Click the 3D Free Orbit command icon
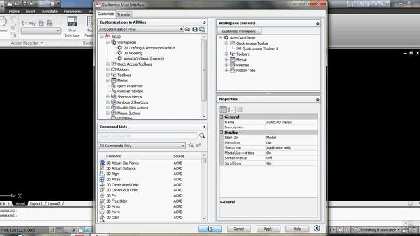Image resolution: width=420 pixels, height=236 pixels. pos(102,201)
